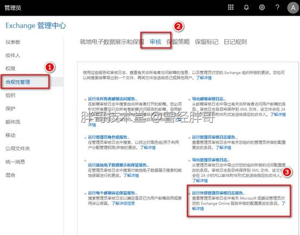Image resolution: width=300 pixels, height=235 pixels.
Task: Open the help question mark icon
Action: (277, 8)
